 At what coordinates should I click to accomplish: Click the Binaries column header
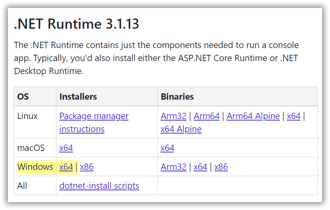point(177,97)
